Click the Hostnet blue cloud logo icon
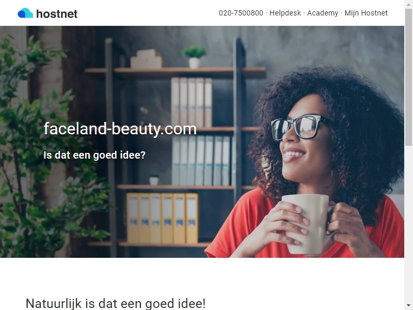Viewport: 413px width, 310px height. tap(25, 13)
